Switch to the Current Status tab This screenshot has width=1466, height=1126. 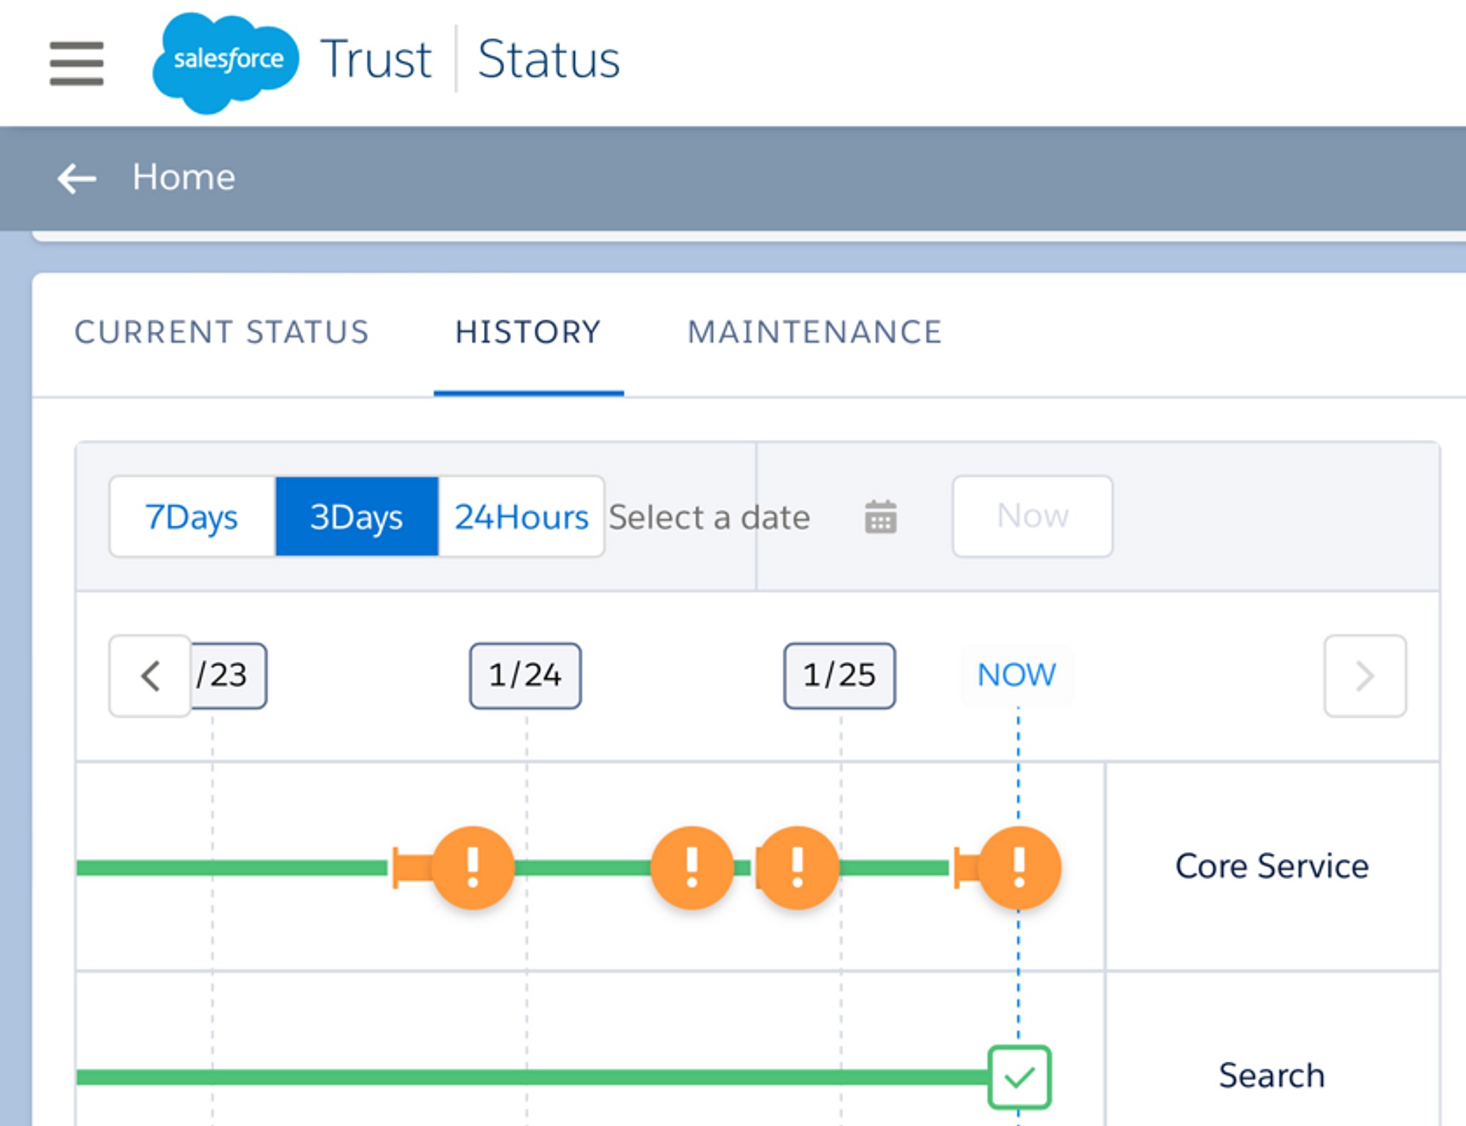point(222,333)
